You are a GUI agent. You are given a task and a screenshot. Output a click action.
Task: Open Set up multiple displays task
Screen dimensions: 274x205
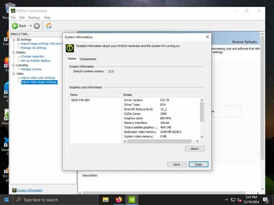click(x=36, y=61)
